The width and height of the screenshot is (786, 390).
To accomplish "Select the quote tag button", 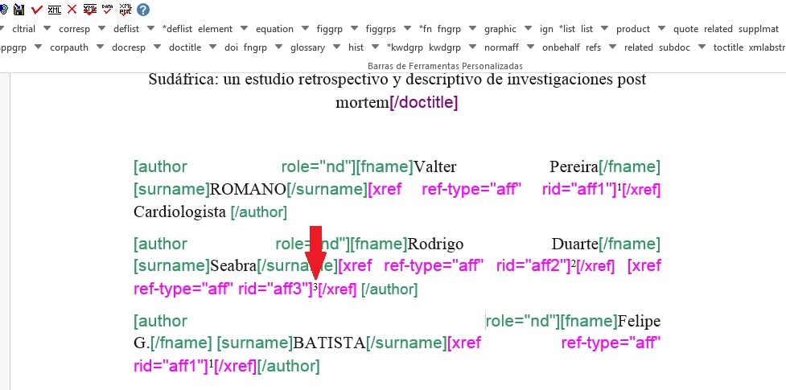I will [686, 29].
